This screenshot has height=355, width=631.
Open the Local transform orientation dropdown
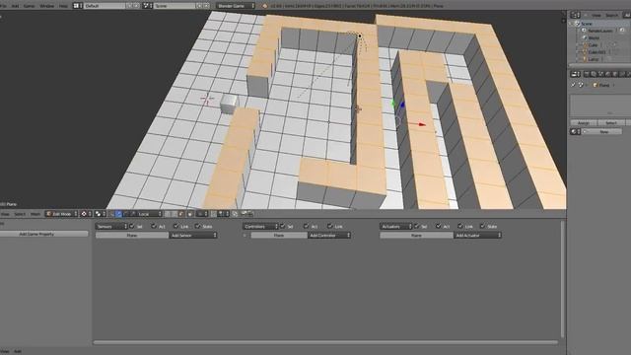149,214
